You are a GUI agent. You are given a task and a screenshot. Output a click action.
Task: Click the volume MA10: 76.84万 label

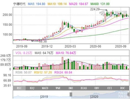(x=66, y=53)
